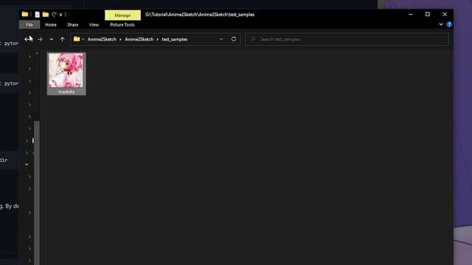Click navigation pane scroll up arrow
The width and height of the screenshot is (472, 265).
[37, 53]
